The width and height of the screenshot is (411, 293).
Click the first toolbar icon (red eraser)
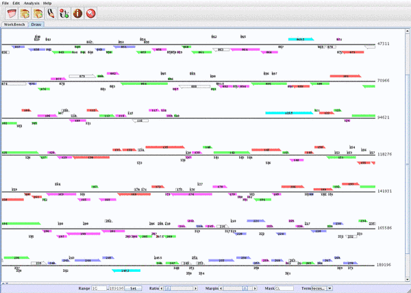click(10, 13)
